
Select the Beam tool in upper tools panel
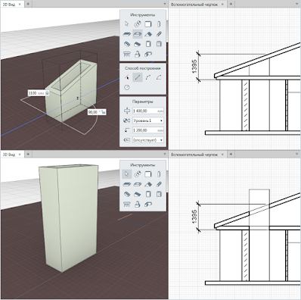pyautogui.click(x=159, y=34)
